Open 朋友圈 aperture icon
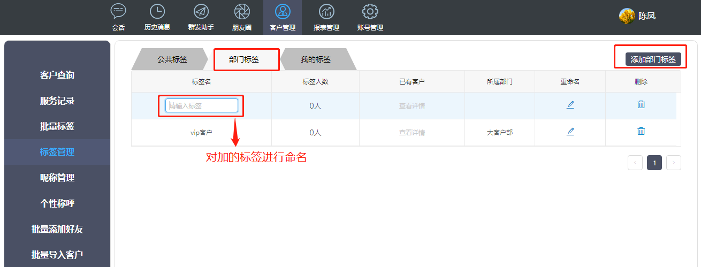The image size is (701, 267). tap(242, 11)
